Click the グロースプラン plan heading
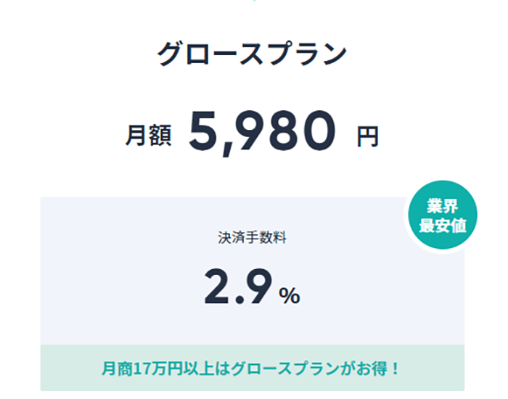Image resolution: width=508 pixels, height=399 pixels. pyautogui.click(x=253, y=56)
